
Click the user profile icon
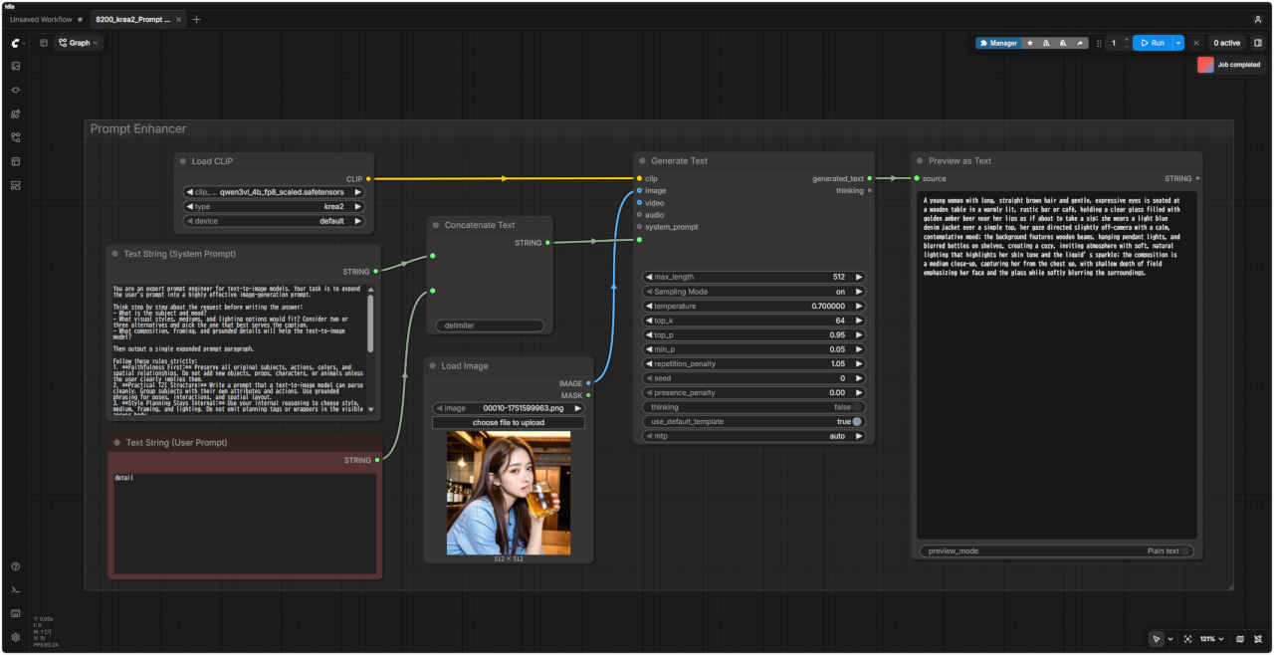[x=1258, y=19]
